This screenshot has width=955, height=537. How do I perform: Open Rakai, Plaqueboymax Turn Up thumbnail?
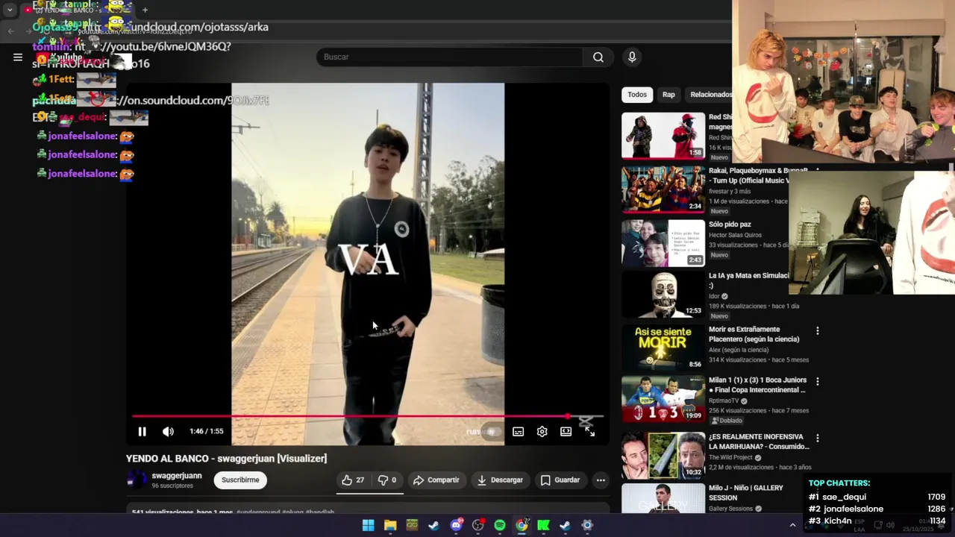click(663, 189)
